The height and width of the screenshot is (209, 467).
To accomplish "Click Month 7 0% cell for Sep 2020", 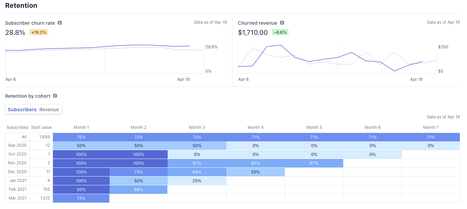I will (431, 146).
